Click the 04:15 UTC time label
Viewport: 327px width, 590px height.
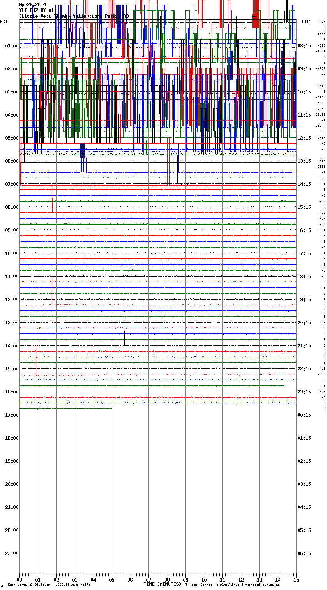[304, 507]
